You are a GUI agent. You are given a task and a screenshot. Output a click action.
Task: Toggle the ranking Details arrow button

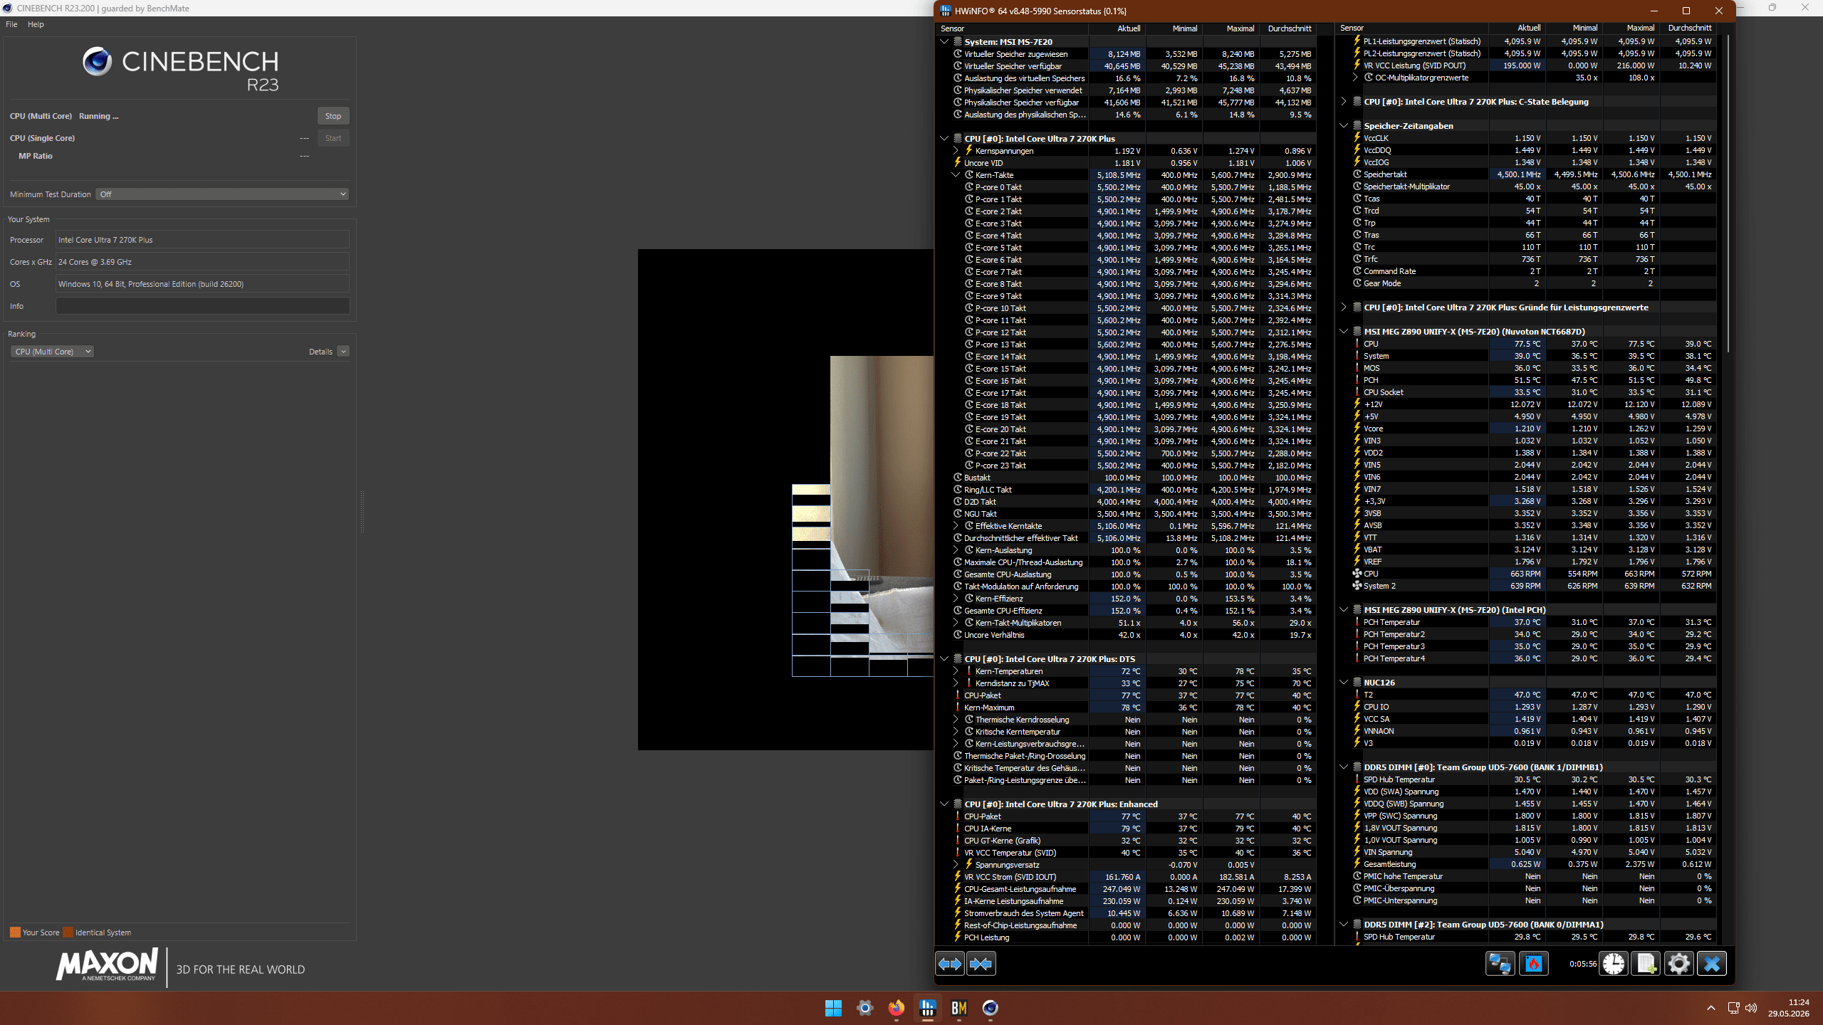click(x=343, y=352)
